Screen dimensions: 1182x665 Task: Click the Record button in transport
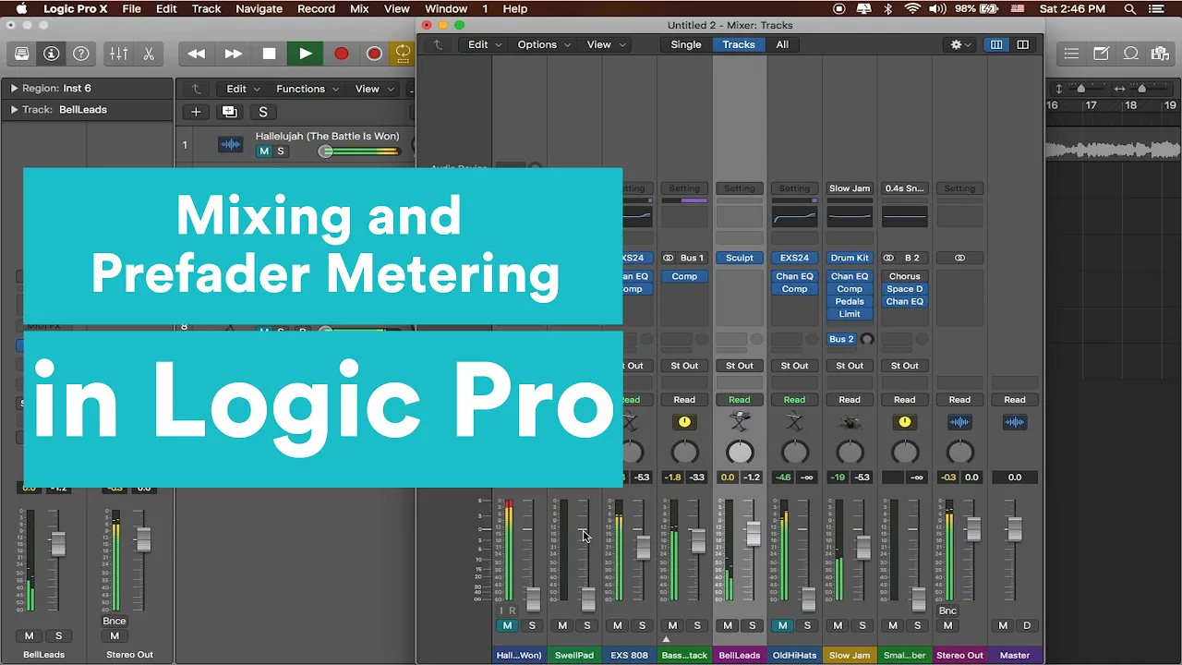[x=341, y=54]
